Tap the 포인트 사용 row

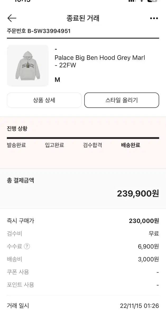tap(83, 285)
